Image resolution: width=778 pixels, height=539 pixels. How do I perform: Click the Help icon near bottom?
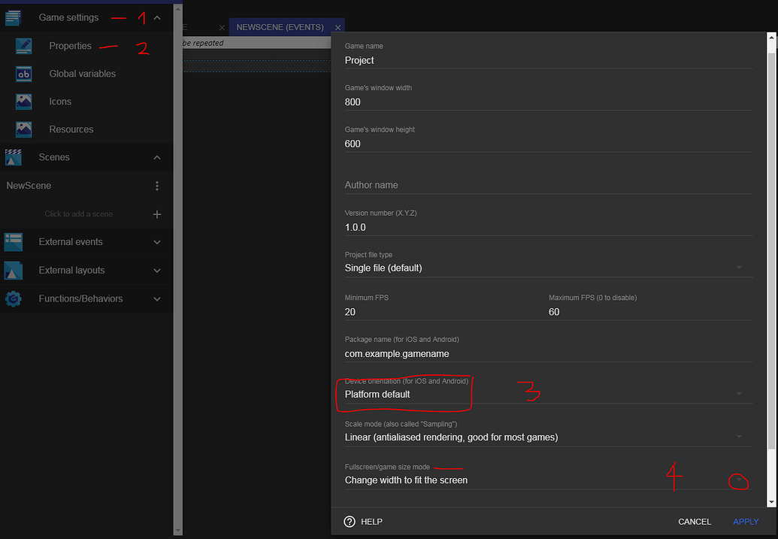pos(349,521)
